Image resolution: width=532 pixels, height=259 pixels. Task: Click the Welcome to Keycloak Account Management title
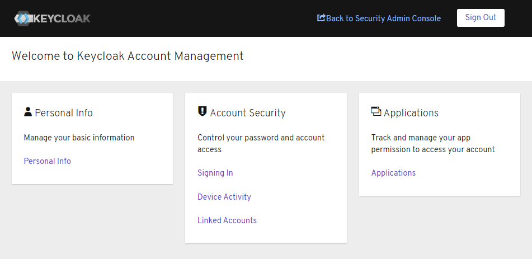[128, 56]
